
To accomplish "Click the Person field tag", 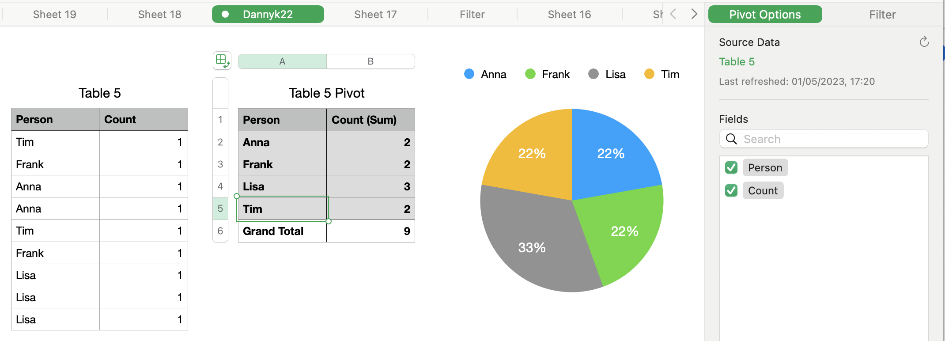I will [765, 168].
